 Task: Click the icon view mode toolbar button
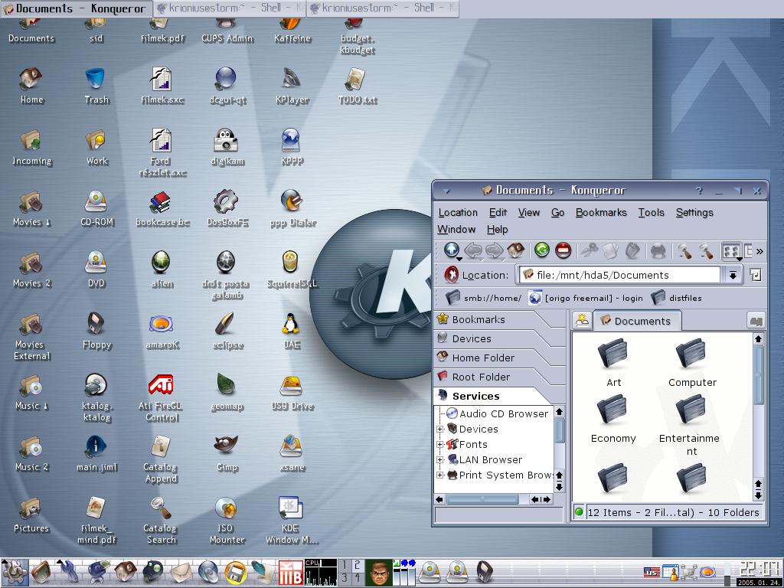731,250
